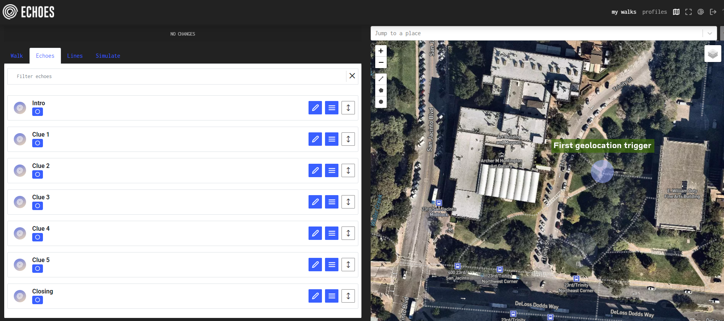The image size is (724, 321).
Task: Click the folded map icon in the header
Action: tap(676, 12)
